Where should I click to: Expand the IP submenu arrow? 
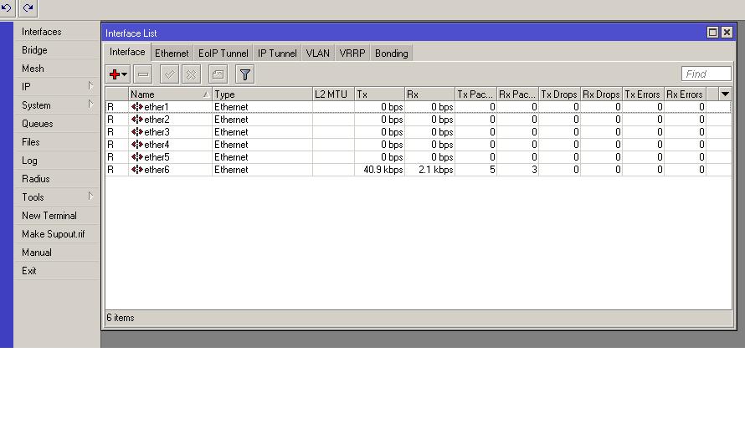pyautogui.click(x=90, y=86)
